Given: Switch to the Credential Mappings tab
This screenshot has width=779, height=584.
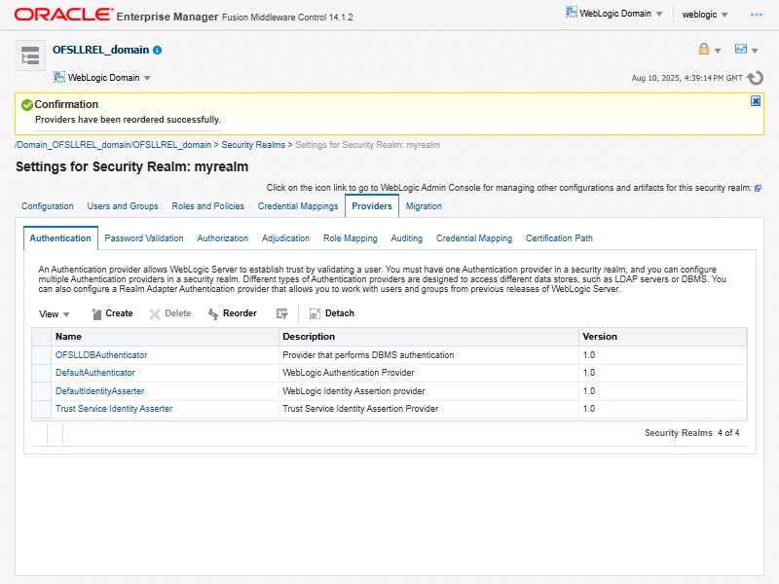Looking at the screenshot, I should click(x=298, y=206).
